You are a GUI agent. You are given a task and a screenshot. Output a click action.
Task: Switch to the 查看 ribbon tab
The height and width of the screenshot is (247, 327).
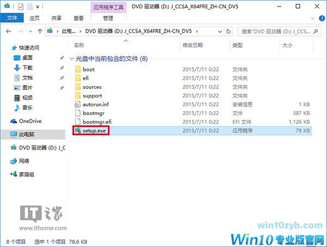point(78,18)
